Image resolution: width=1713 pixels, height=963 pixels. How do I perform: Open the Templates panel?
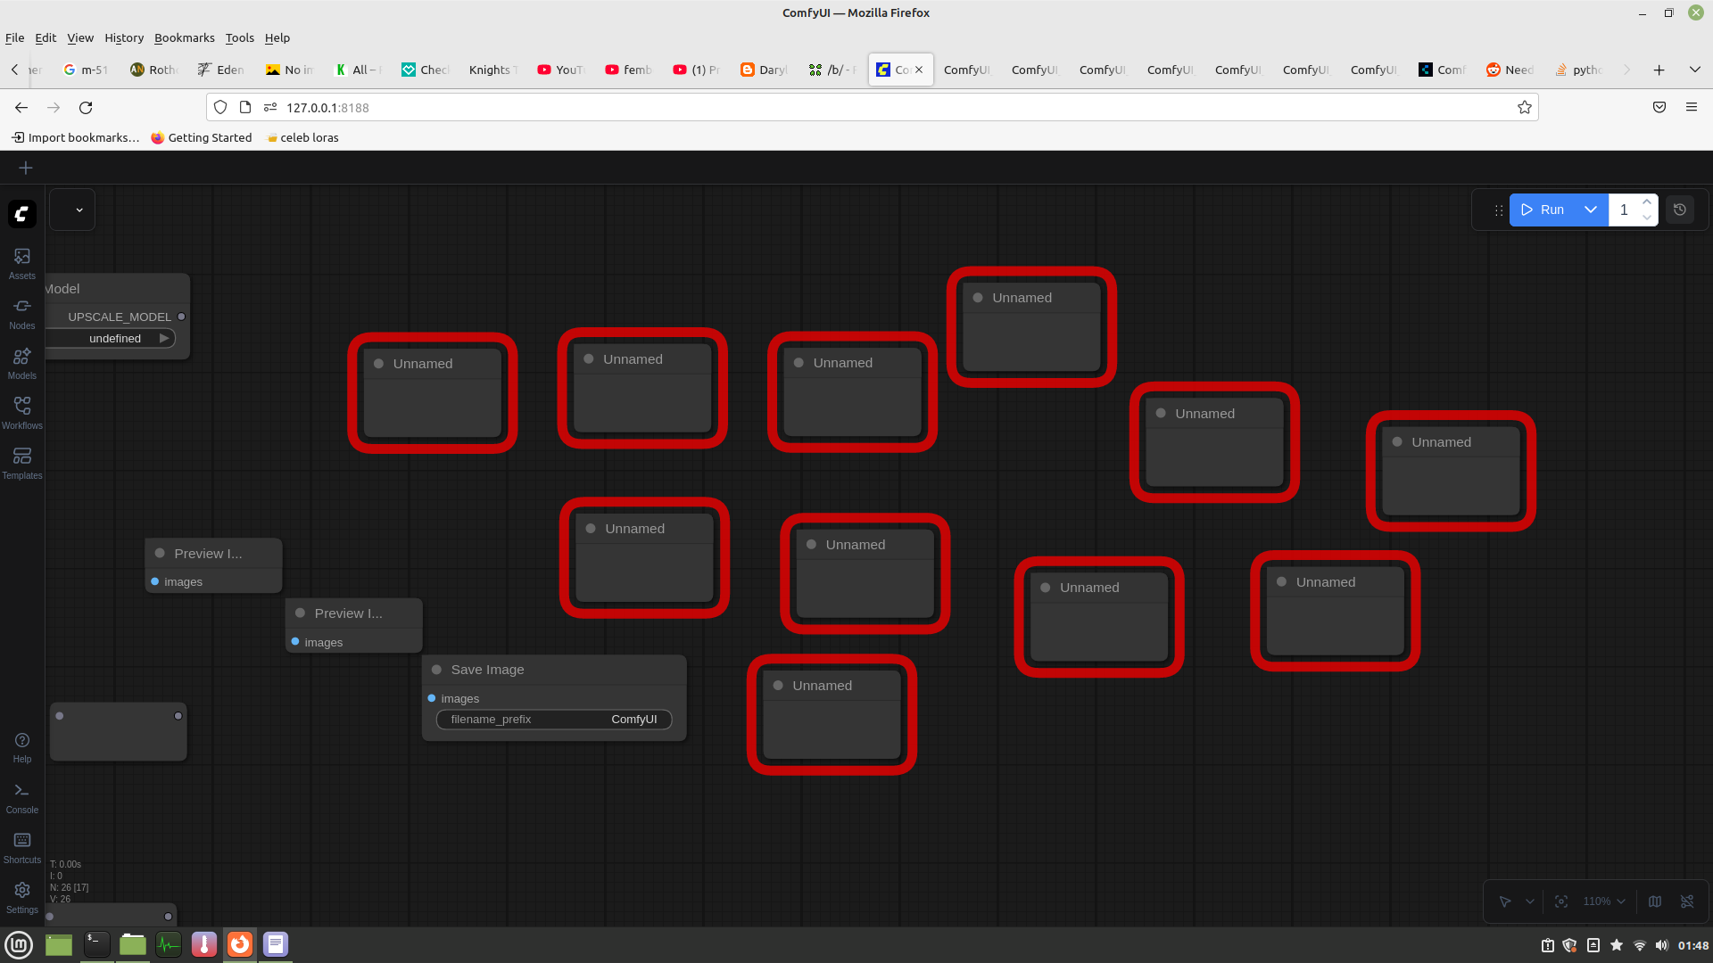click(22, 463)
